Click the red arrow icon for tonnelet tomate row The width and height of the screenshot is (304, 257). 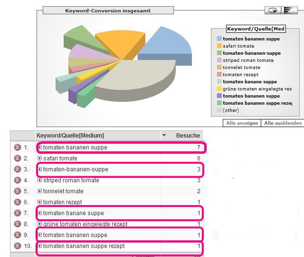coord(18,191)
